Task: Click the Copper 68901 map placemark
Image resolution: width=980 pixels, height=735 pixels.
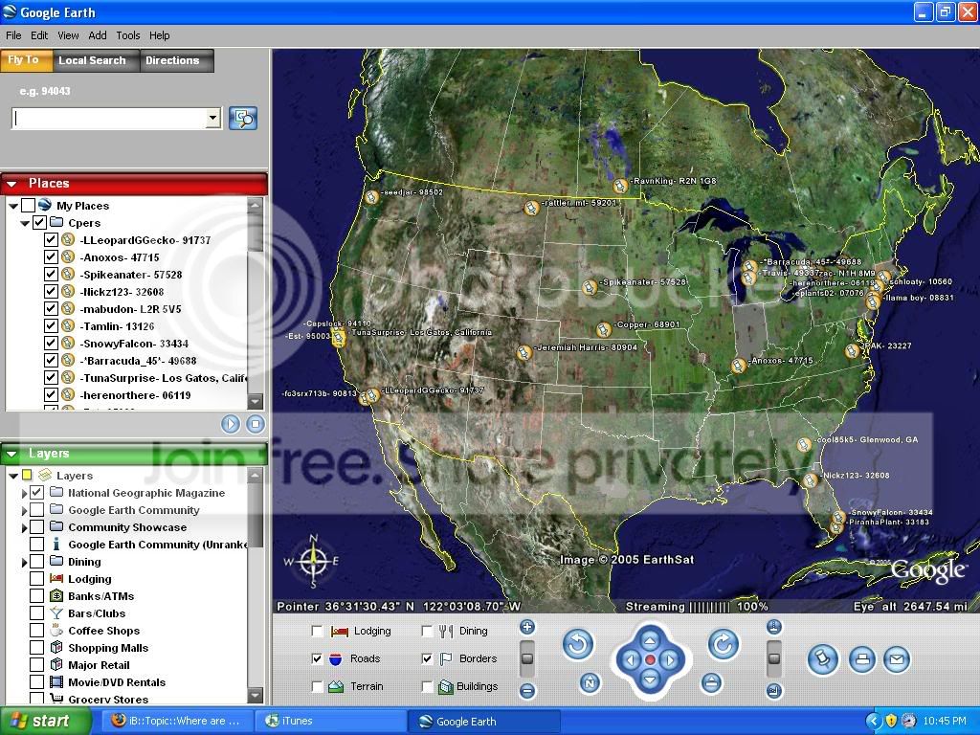Action: (603, 329)
